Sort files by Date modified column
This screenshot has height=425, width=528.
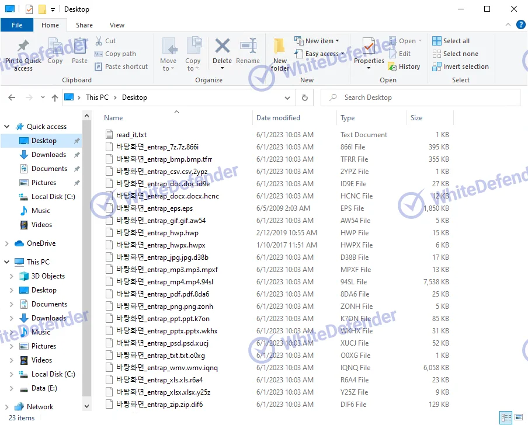coord(278,118)
